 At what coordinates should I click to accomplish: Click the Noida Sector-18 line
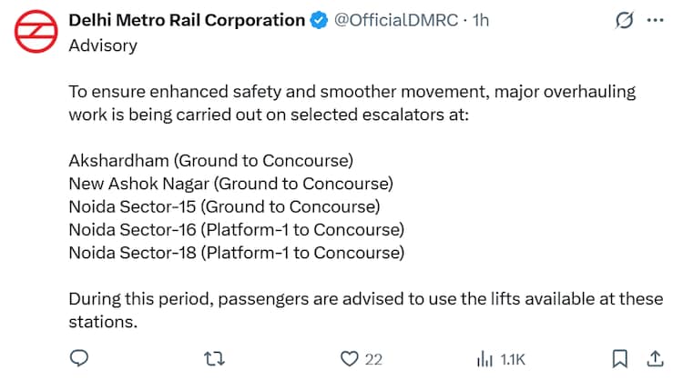236,252
